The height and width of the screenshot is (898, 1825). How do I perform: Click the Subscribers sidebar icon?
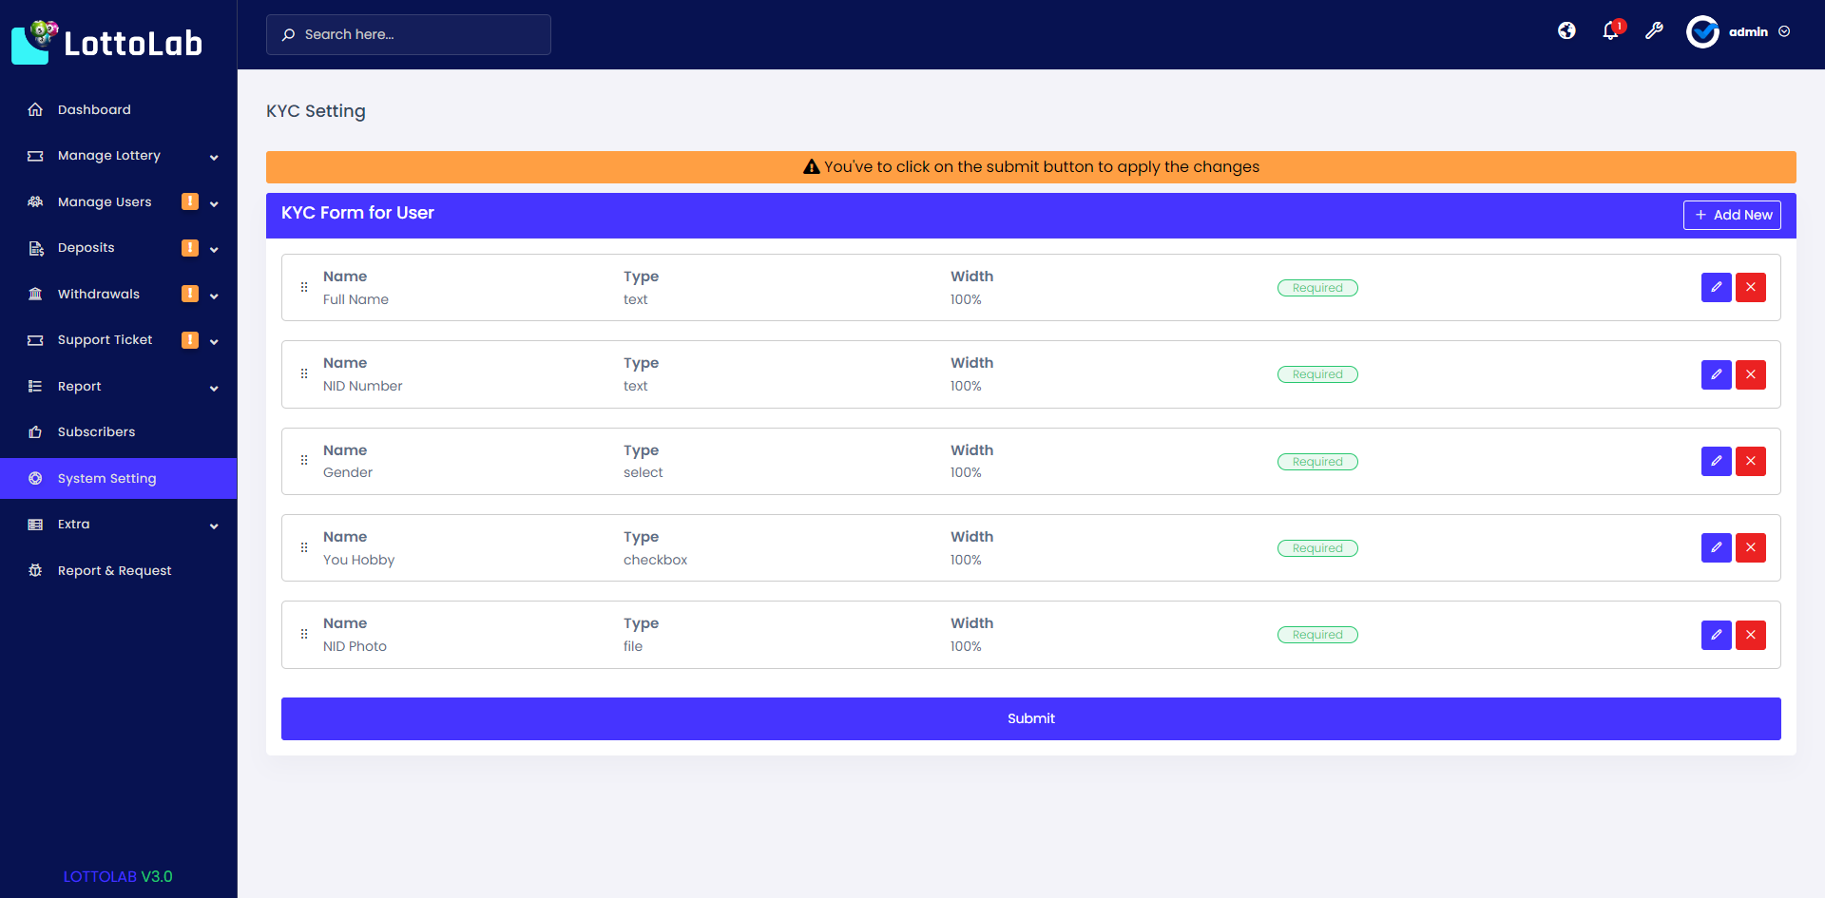point(35,431)
